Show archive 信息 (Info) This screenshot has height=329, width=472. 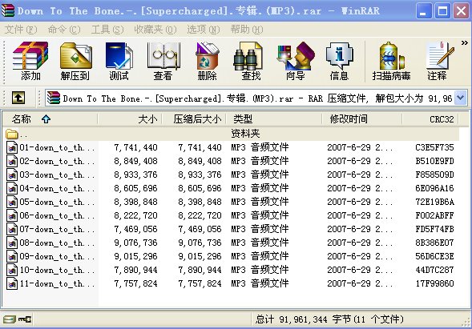pyautogui.click(x=339, y=62)
